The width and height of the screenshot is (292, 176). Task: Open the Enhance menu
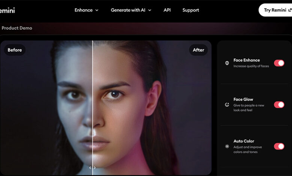point(86,10)
